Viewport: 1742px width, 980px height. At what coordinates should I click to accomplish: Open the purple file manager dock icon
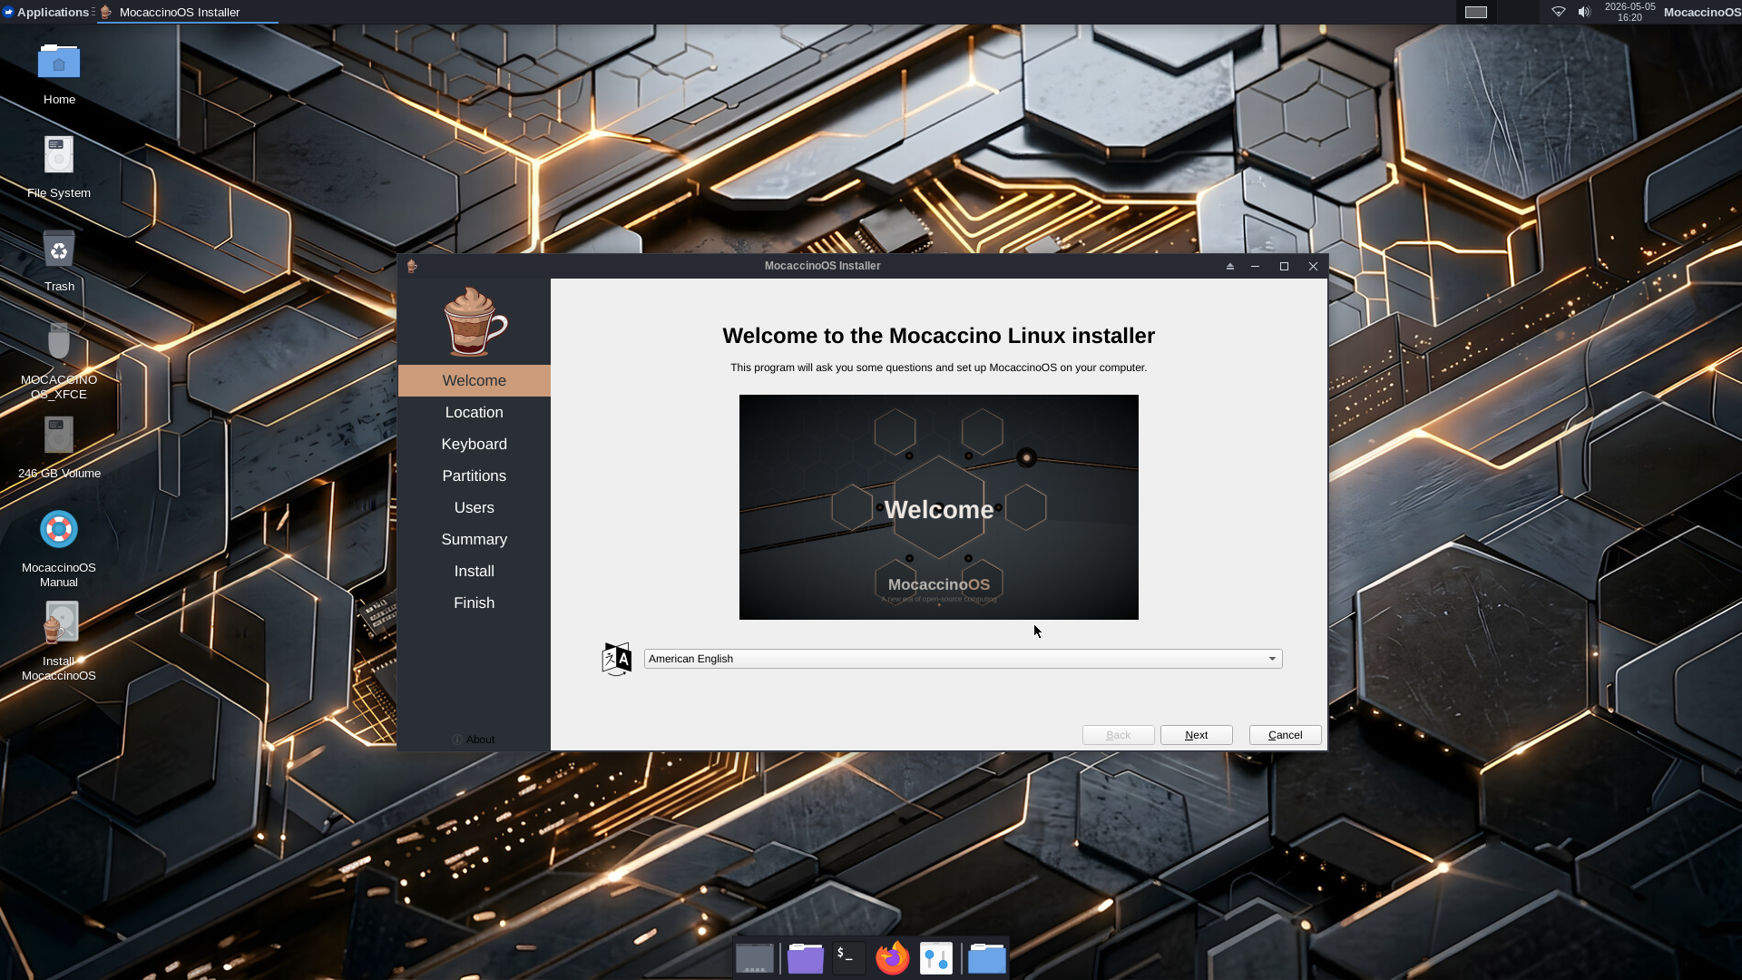click(x=806, y=958)
